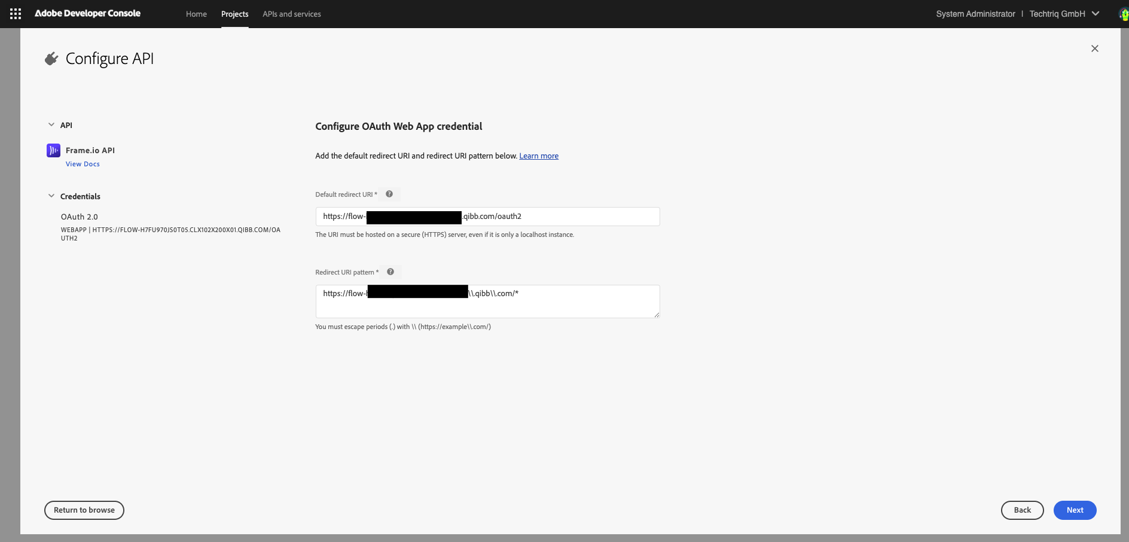Open APIs and services tab

[x=292, y=14]
